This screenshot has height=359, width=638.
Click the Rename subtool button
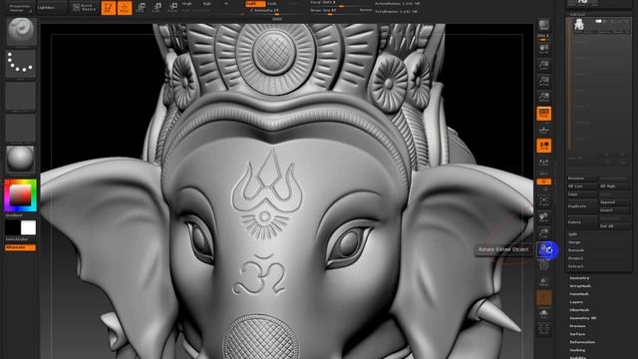click(x=582, y=179)
